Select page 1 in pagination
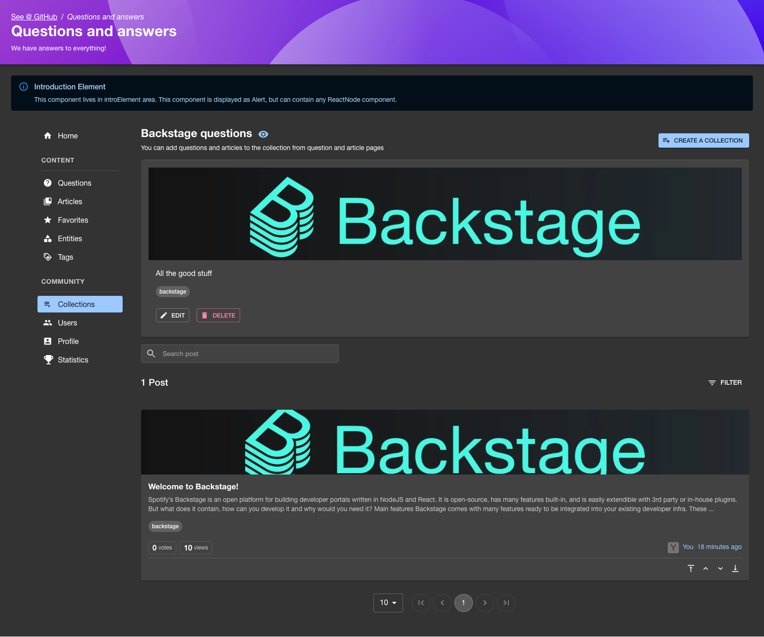This screenshot has height=637, width=764. (x=464, y=603)
